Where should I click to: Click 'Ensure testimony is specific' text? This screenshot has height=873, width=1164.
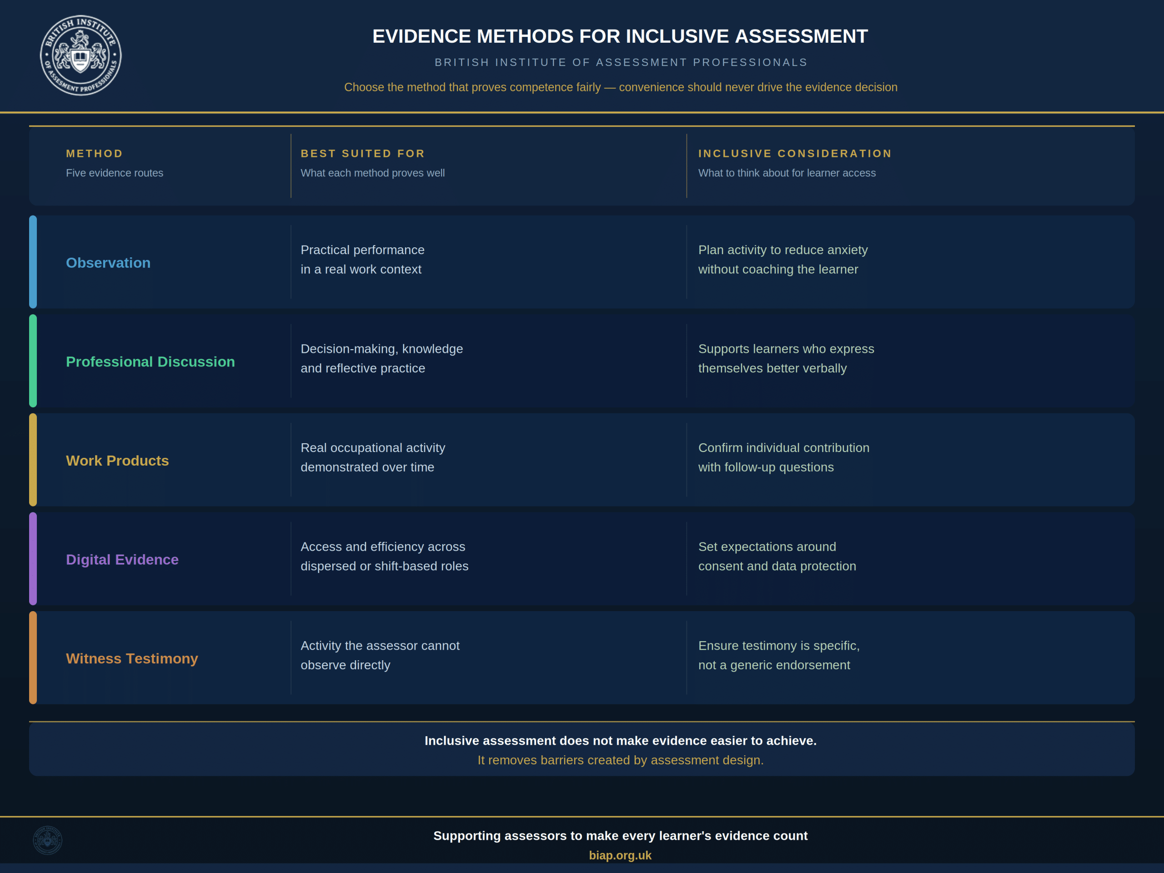779,646
